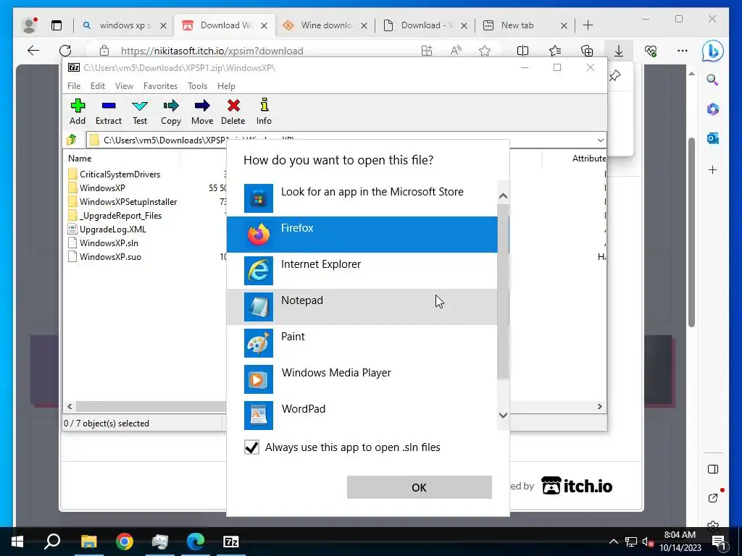Open Edge Collections icon

587,51
